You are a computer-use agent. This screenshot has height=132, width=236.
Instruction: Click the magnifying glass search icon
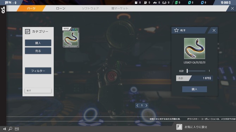(x=10, y=129)
